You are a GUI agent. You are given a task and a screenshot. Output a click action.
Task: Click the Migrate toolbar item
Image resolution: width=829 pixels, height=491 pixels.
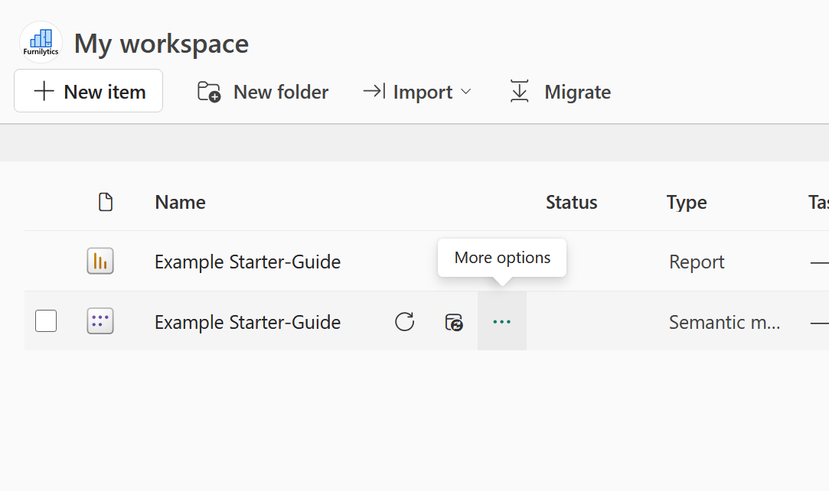point(578,91)
